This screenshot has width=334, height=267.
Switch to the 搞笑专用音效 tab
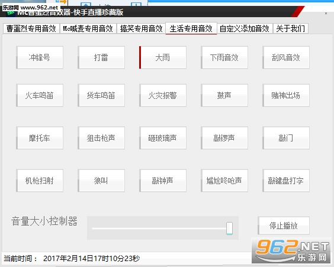(141, 28)
